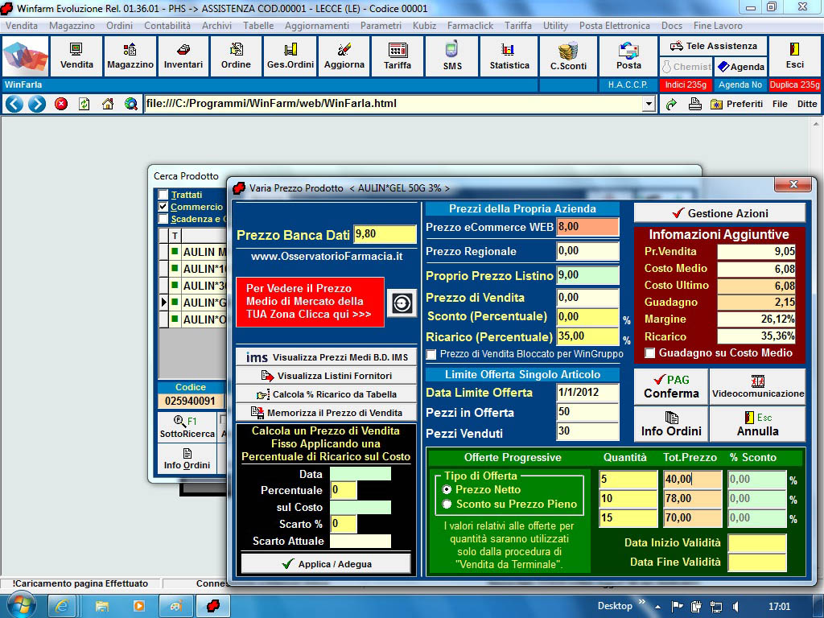The image size is (824, 618).
Task: Select Prezzo Netto offer type
Action: click(x=447, y=489)
